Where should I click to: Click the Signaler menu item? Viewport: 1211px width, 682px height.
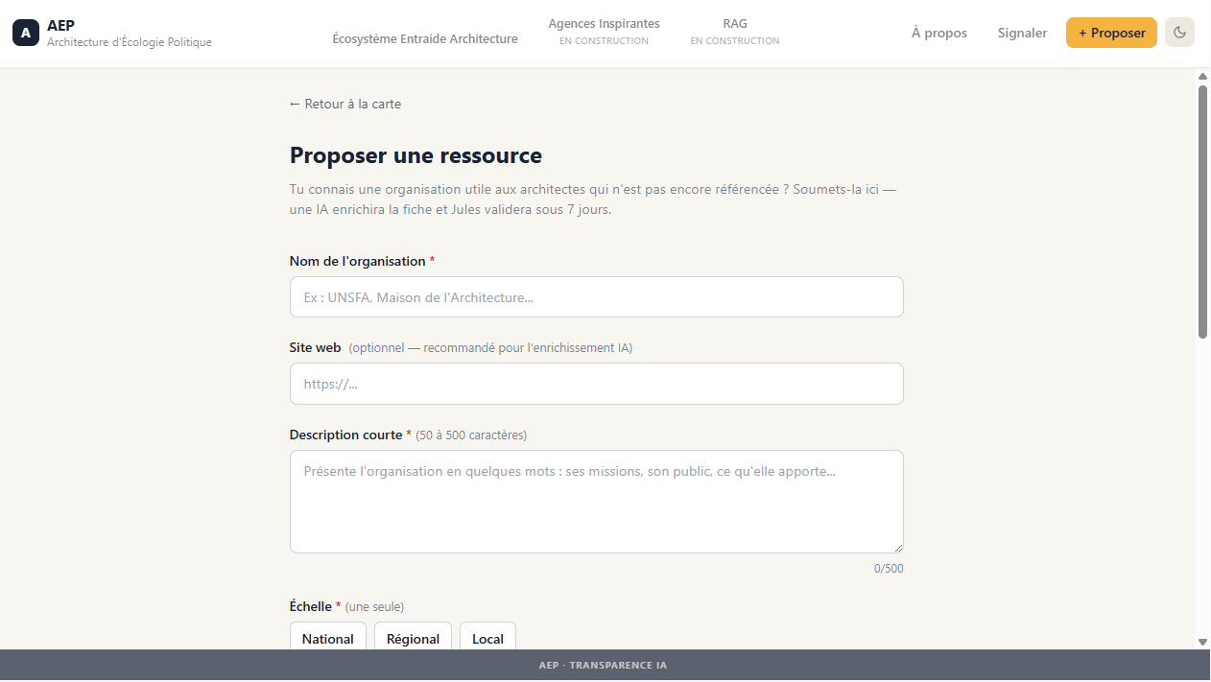tap(1022, 33)
